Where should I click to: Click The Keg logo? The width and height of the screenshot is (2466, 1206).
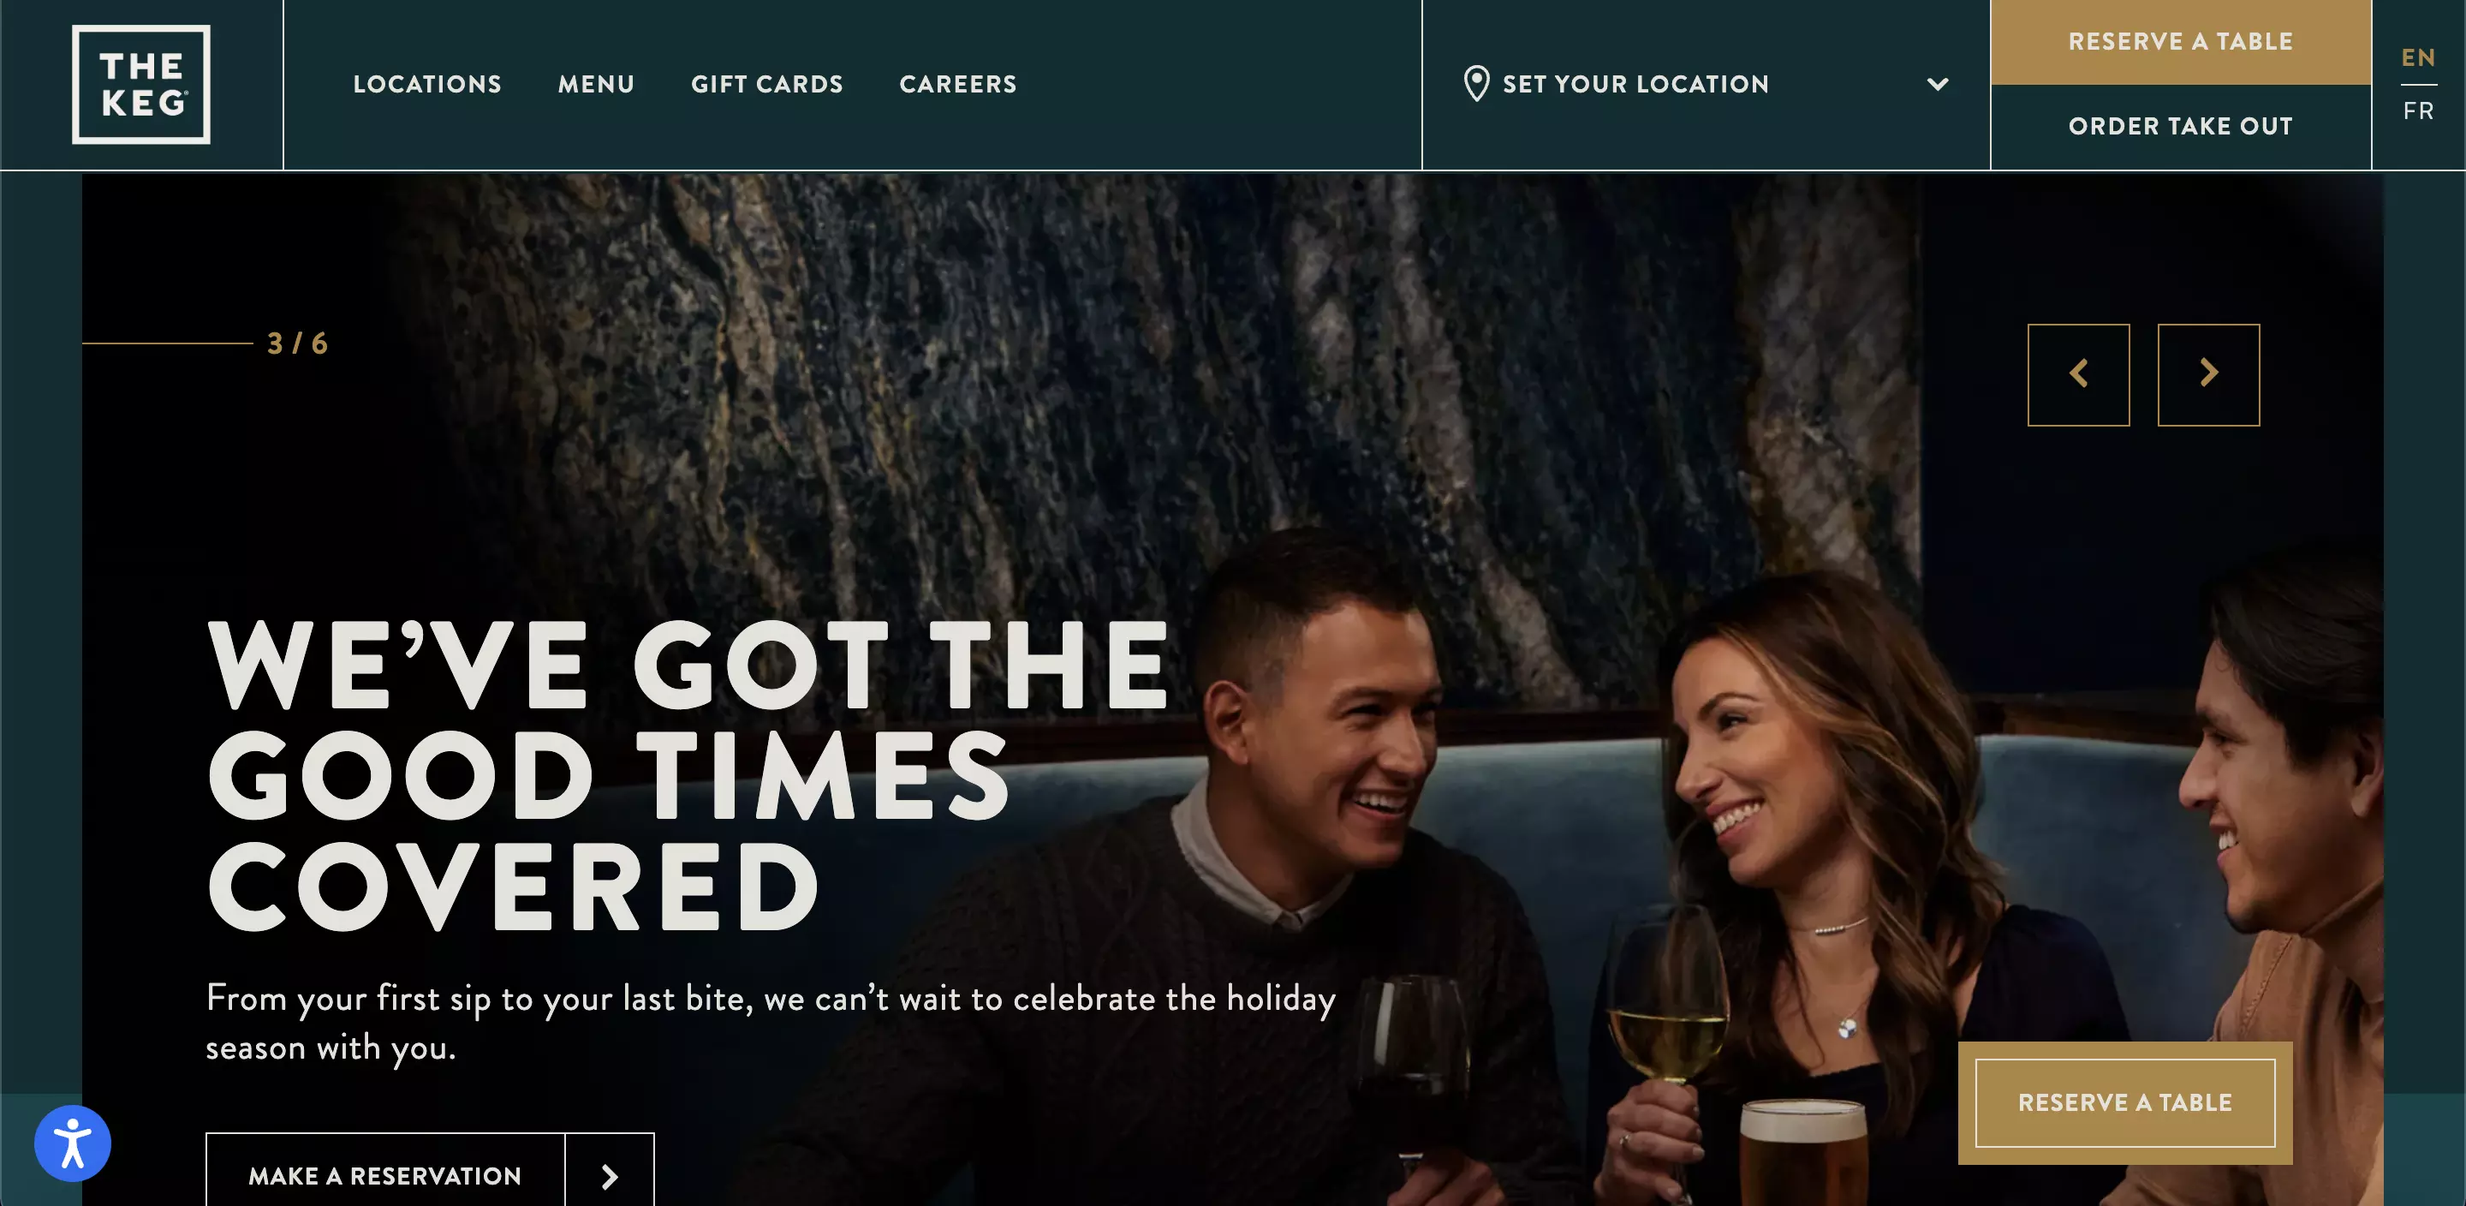point(140,84)
